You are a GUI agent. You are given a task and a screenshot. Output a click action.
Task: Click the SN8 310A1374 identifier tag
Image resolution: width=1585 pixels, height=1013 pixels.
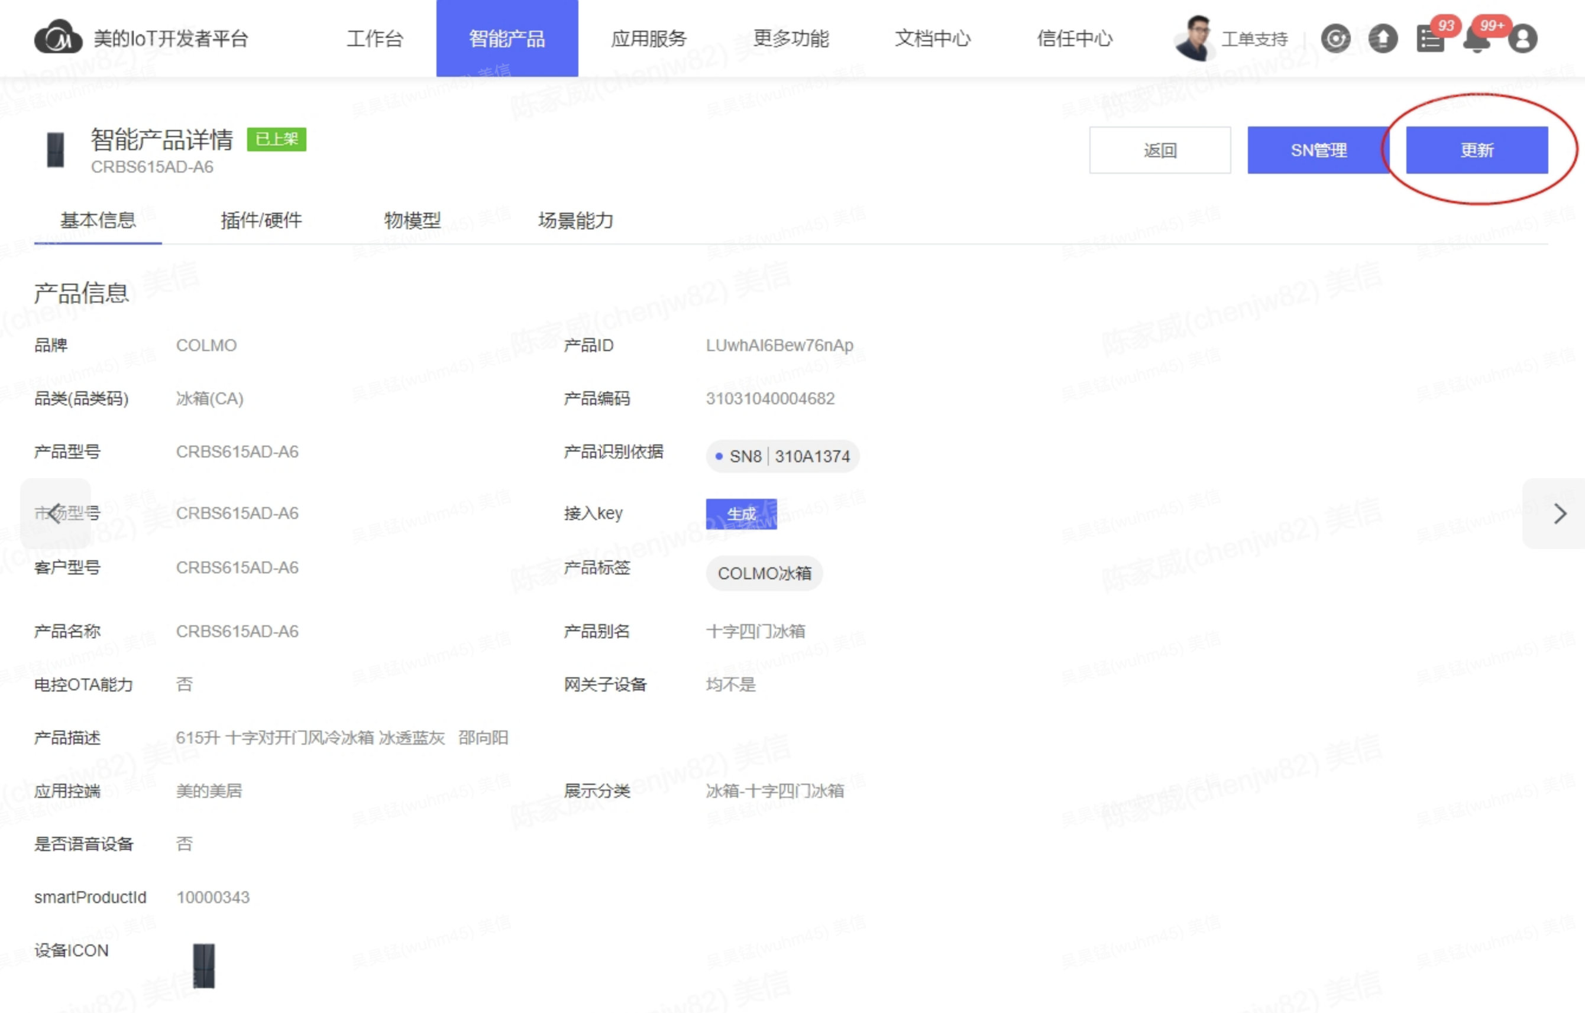point(782,456)
